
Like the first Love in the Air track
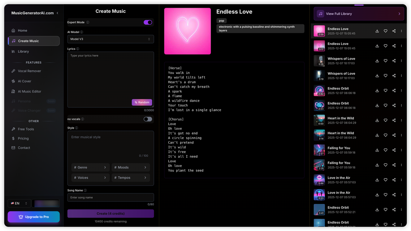386,180
